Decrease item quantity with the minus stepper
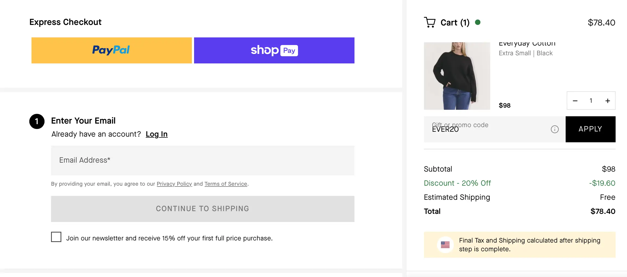This screenshot has height=277, width=627. coord(575,101)
